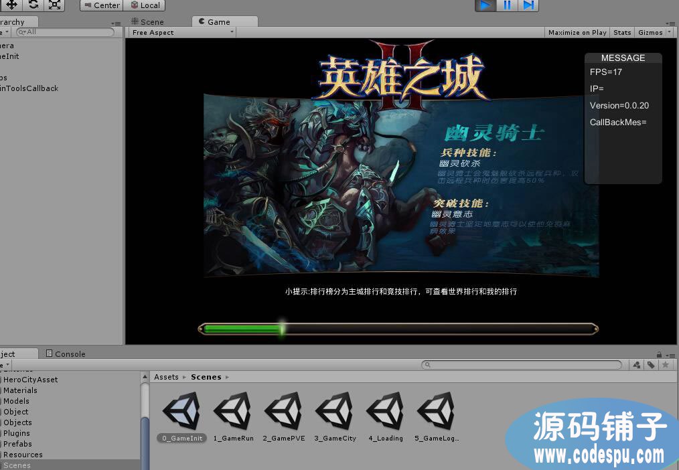Select the 1_GameRun scene asset
The image size is (679, 470).
tap(234, 416)
